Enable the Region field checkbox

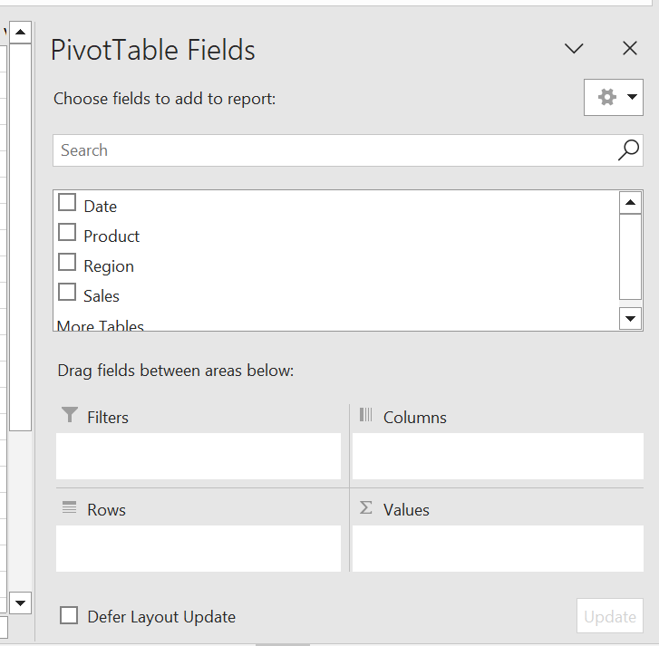67,263
